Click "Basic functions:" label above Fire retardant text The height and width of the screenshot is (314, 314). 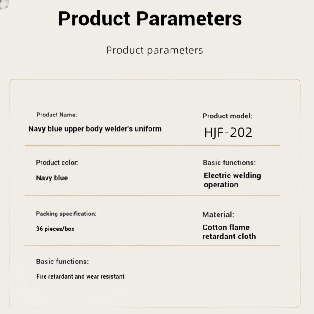[62, 262]
